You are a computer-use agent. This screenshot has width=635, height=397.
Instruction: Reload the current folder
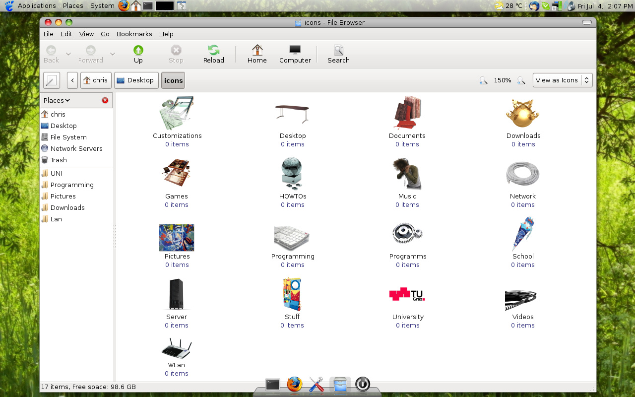click(x=214, y=54)
